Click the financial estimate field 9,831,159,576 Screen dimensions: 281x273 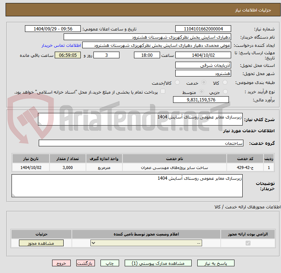point(201,100)
